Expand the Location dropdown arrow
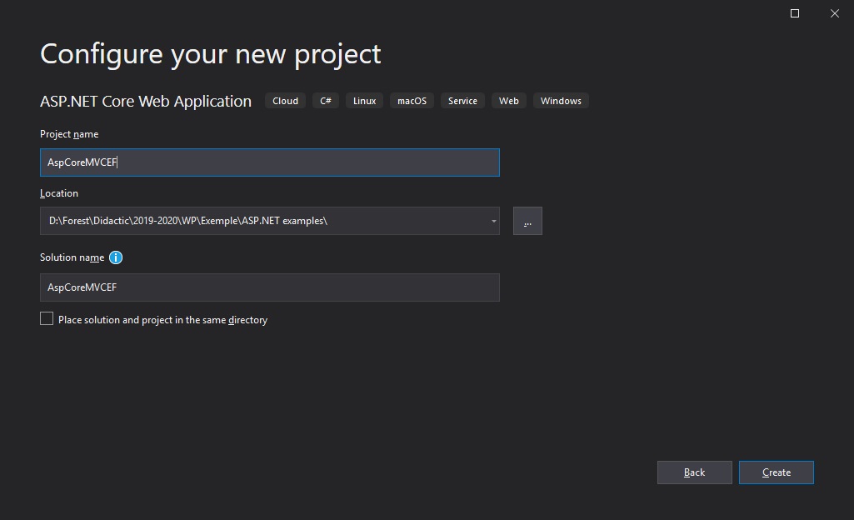Viewport: 854px width, 520px height. pyautogui.click(x=493, y=222)
